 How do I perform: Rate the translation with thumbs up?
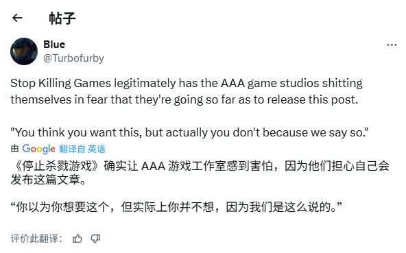coord(77,238)
